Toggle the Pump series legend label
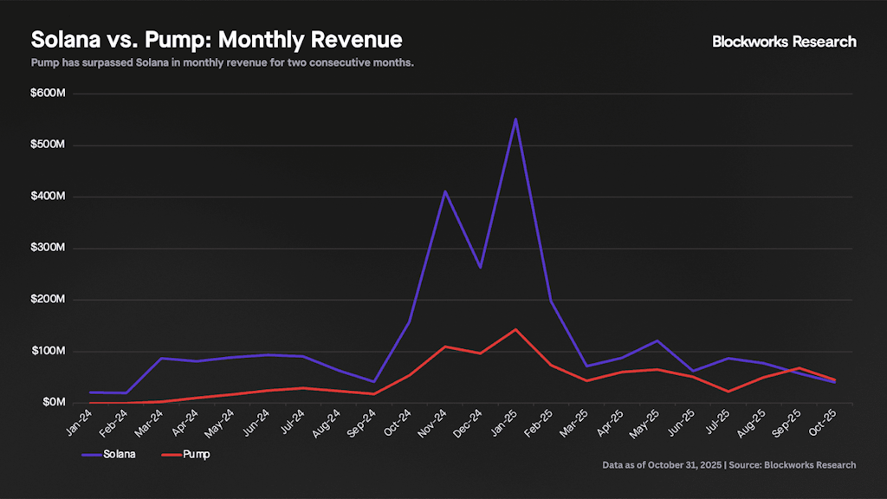The width and height of the screenshot is (887, 499). click(198, 454)
